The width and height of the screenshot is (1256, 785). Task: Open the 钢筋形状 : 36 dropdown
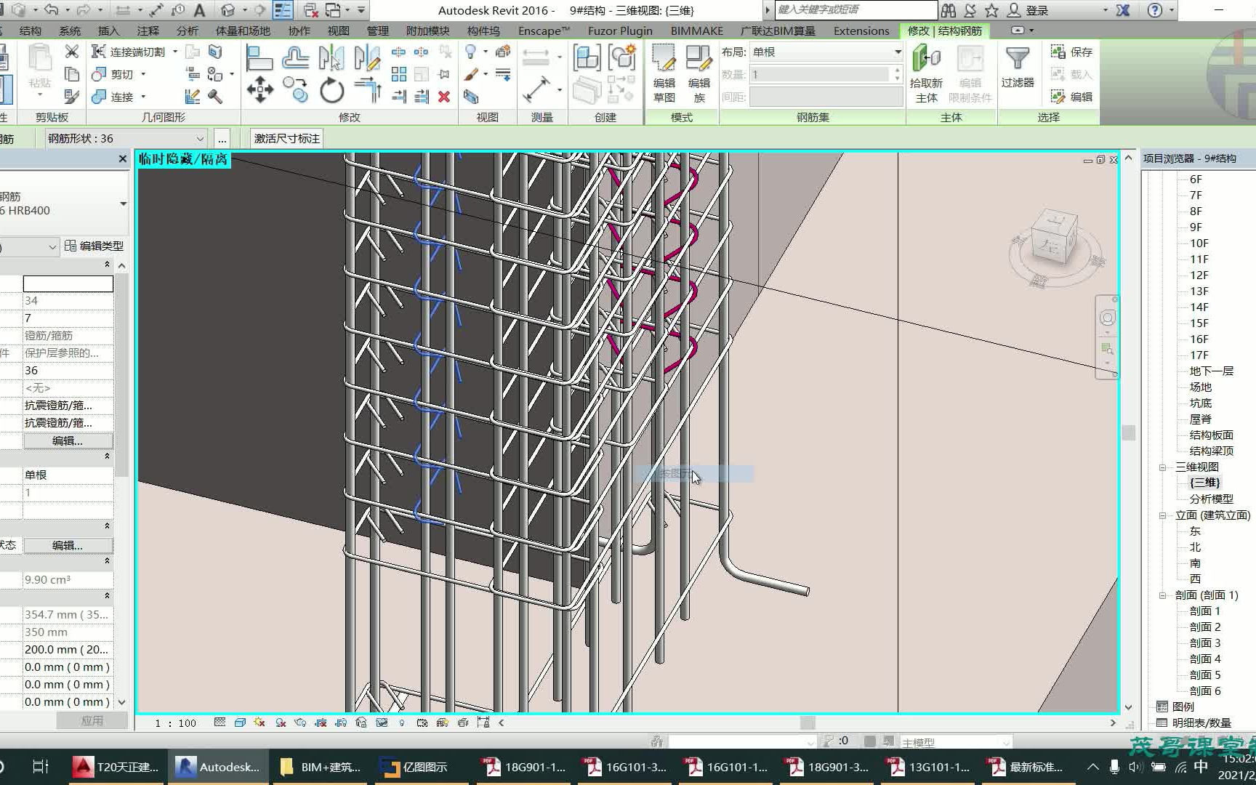[201, 138]
